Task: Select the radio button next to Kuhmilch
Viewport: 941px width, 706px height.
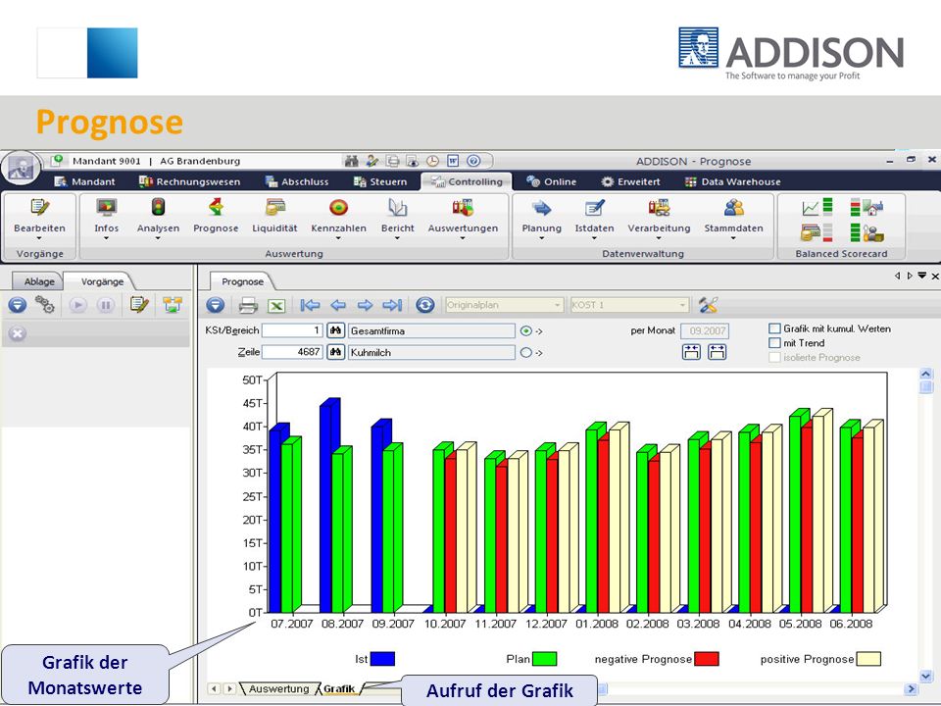Action: pos(526,352)
